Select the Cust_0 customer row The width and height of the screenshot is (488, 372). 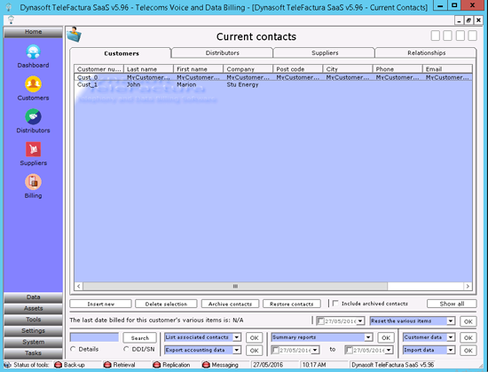coord(273,77)
